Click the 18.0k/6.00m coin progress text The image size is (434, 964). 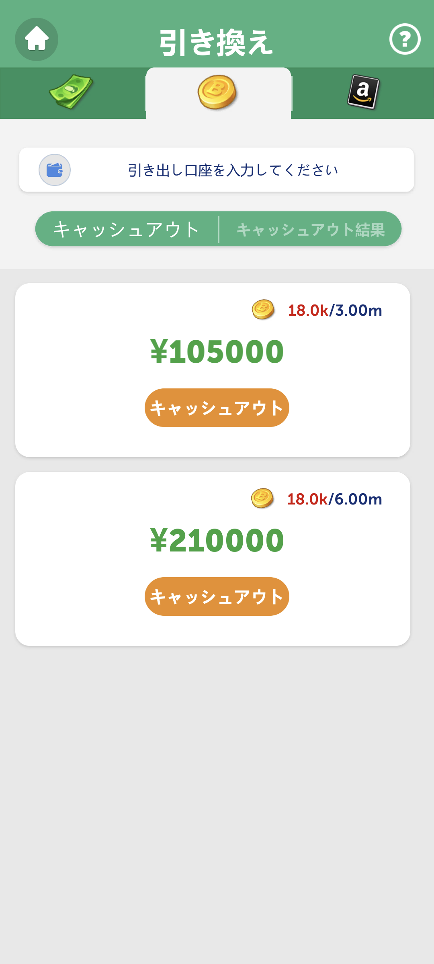point(335,499)
